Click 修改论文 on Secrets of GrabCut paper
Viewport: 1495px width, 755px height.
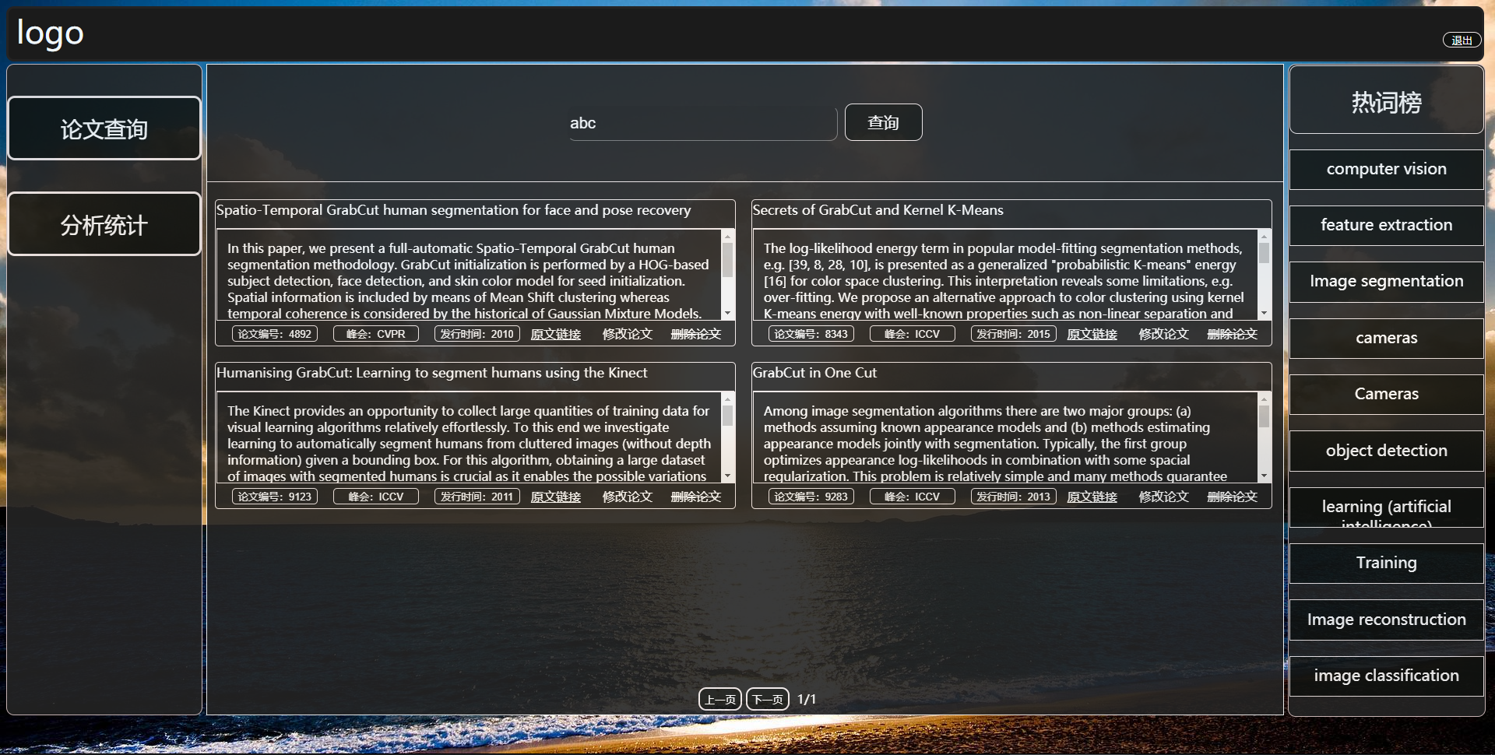coord(1163,334)
